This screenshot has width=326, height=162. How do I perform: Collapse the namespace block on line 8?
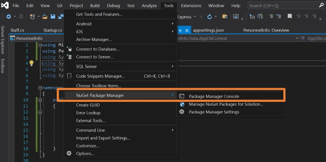(x=40, y=87)
